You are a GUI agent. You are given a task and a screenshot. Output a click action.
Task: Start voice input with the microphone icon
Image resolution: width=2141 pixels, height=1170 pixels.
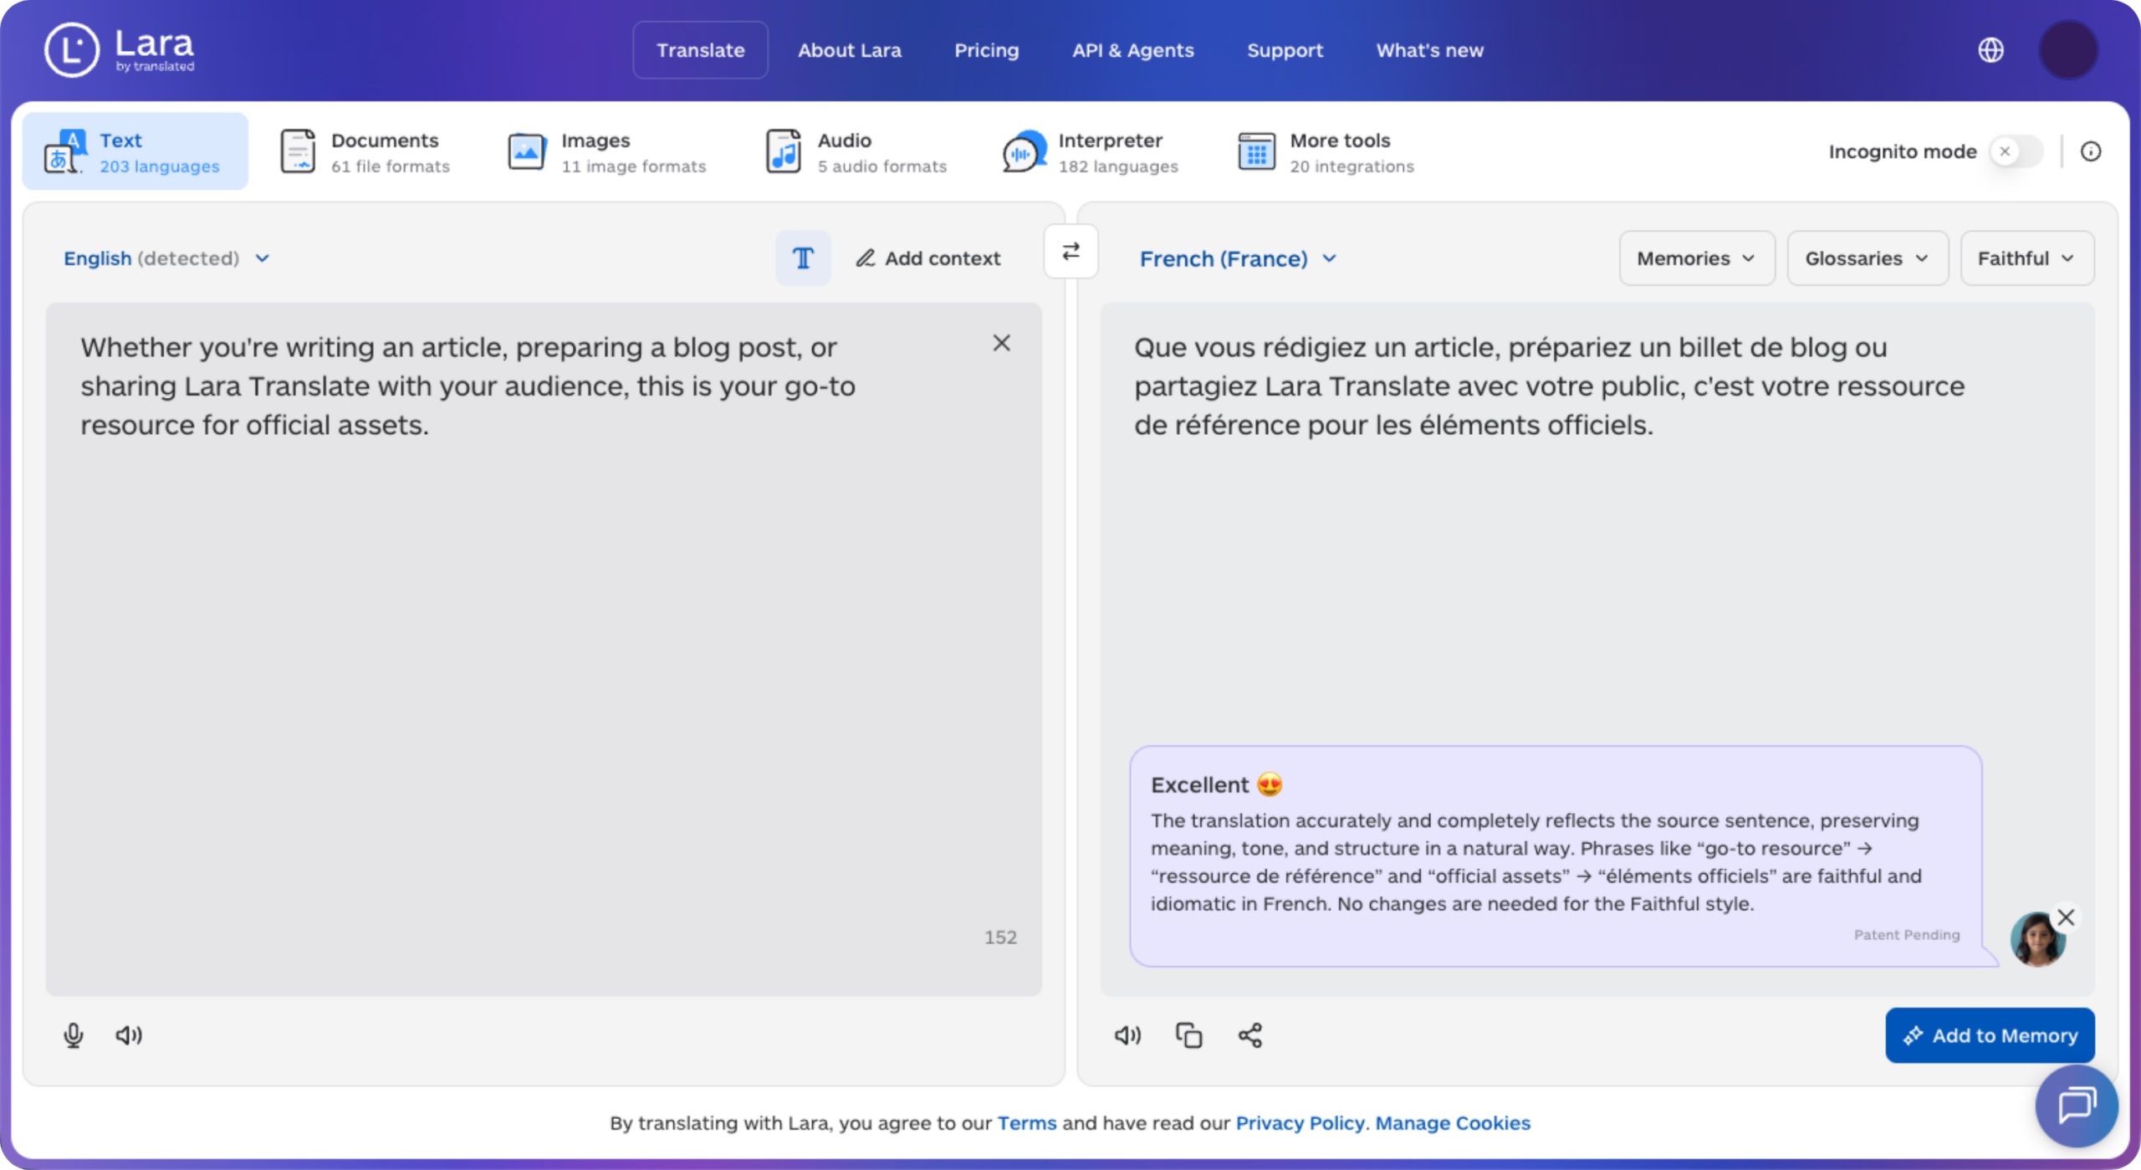click(74, 1035)
